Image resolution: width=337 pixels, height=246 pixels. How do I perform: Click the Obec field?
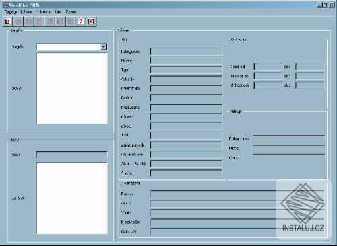pos(186,126)
